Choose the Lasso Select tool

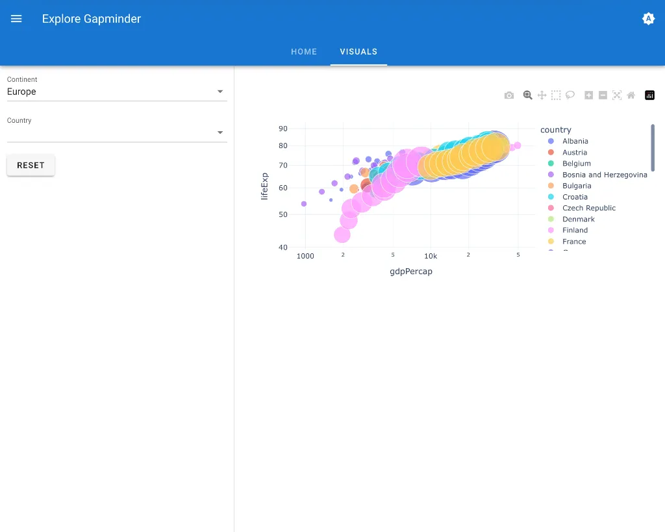(570, 95)
